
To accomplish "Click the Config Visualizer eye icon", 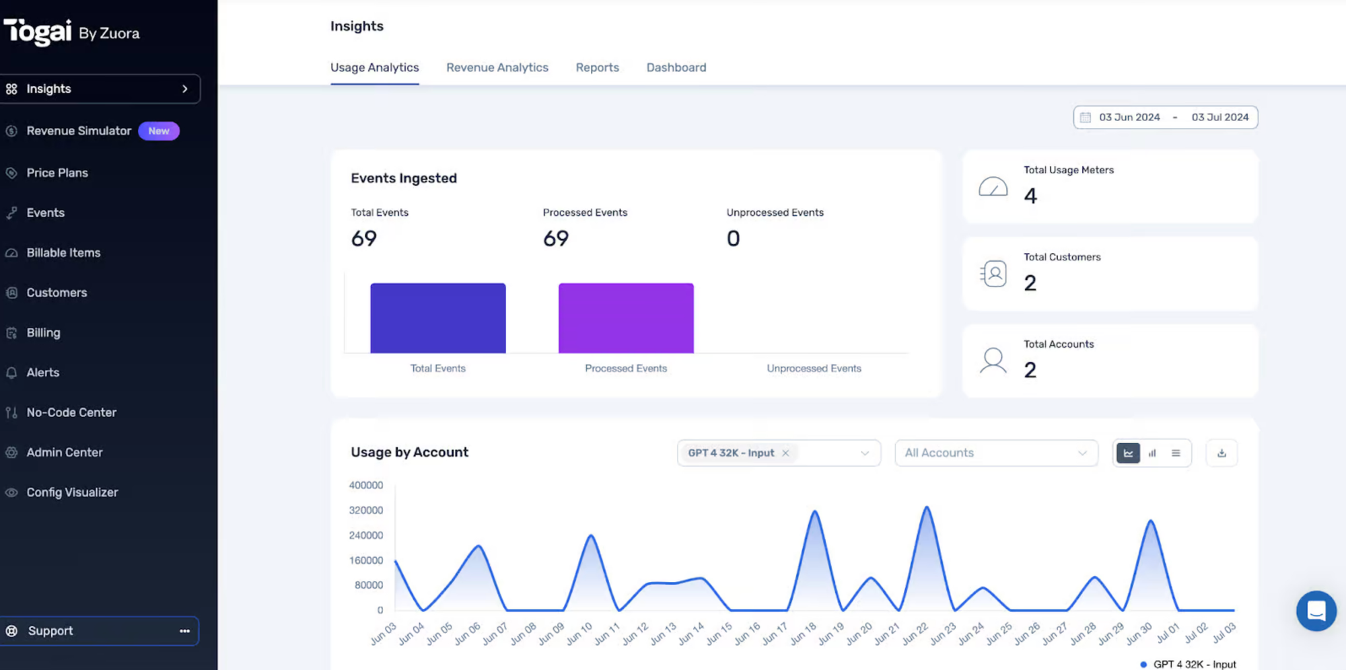I will [x=11, y=492].
